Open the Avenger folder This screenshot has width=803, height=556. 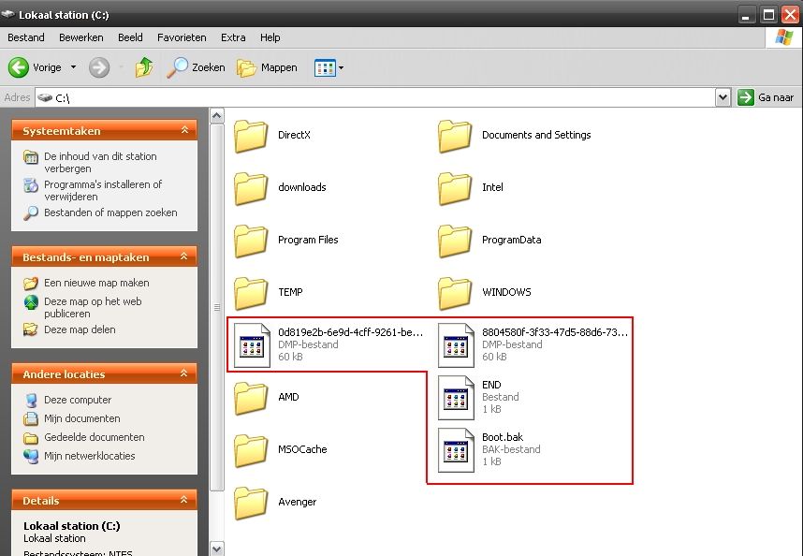coord(251,503)
